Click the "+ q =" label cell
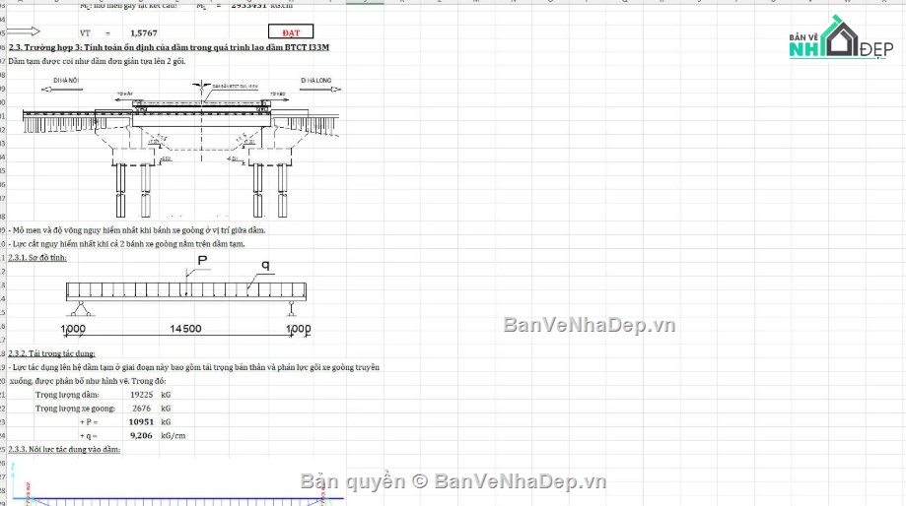The image size is (906, 506). click(x=89, y=436)
